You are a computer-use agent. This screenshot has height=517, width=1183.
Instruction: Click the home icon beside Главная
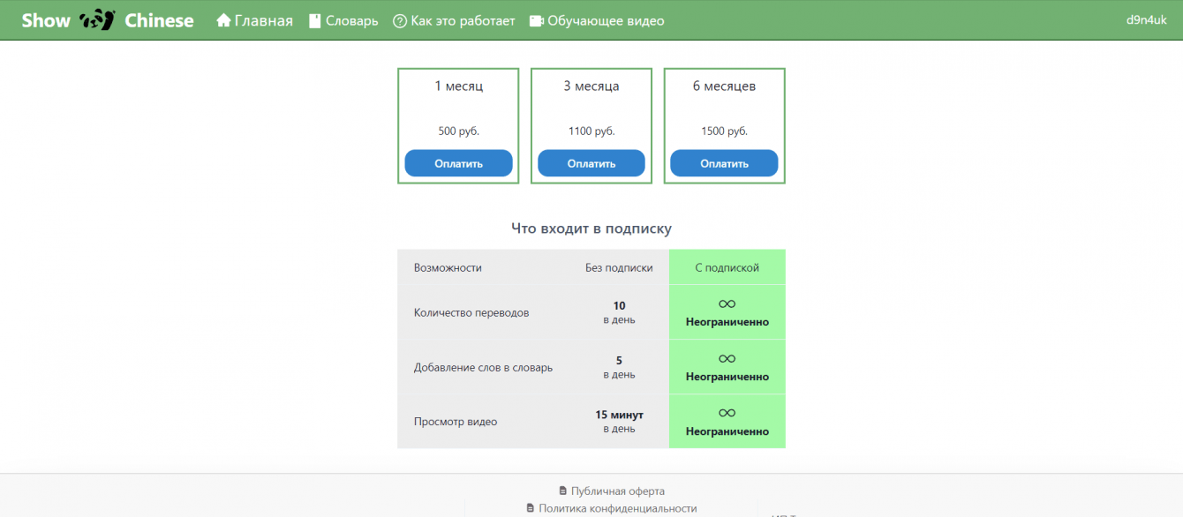[223, 20]
